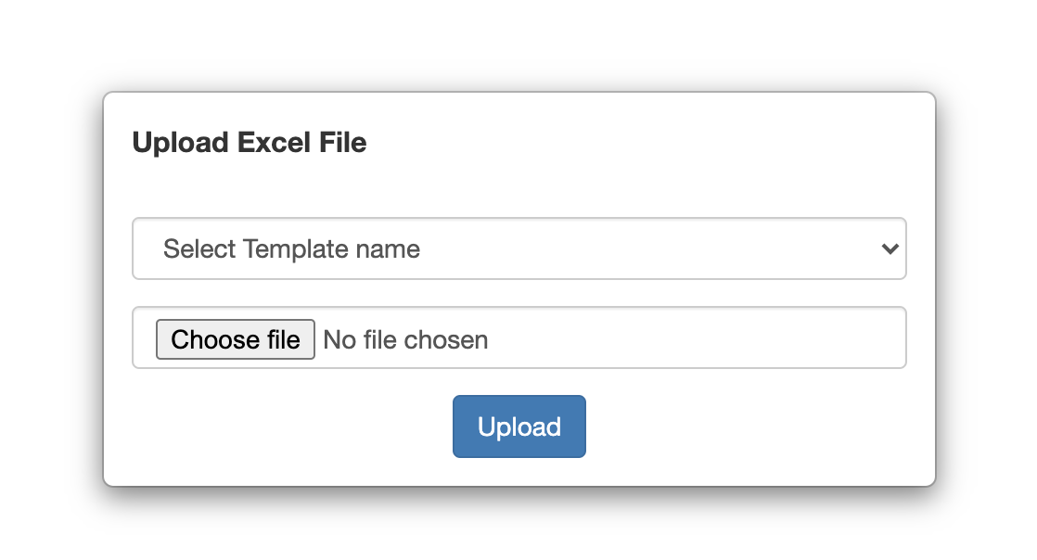
Task: Click the 'file chosen' status text
Action: tap(426, 340)
